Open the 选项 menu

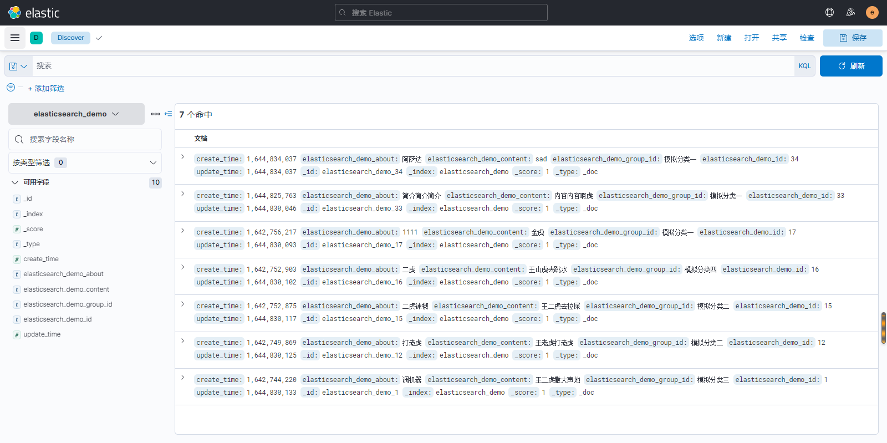point(696,38)
